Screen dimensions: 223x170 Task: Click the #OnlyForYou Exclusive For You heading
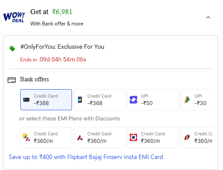62,47
